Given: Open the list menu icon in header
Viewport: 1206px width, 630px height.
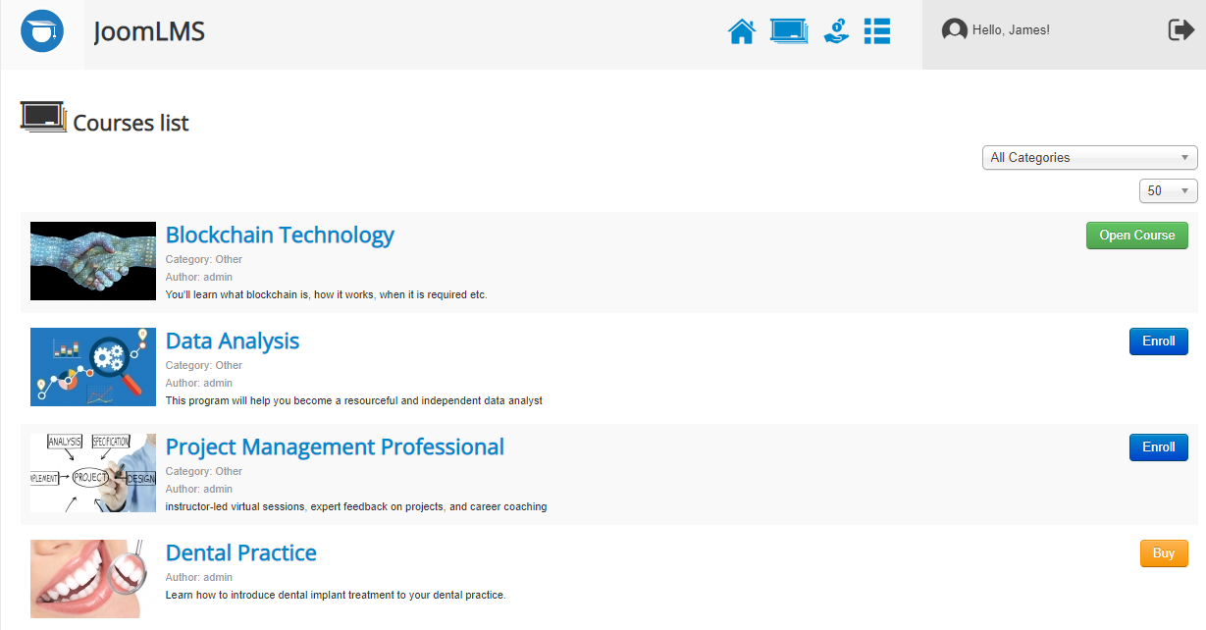Looking at the screenshot, I should coord(877,31).
